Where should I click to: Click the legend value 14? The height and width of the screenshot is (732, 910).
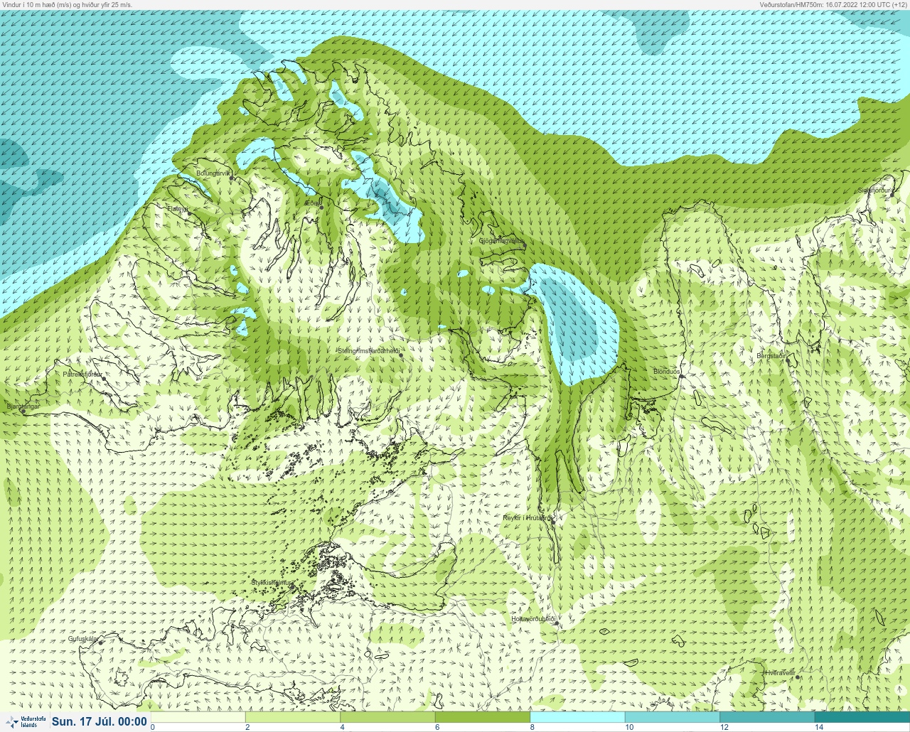click(x=819, y=727)
